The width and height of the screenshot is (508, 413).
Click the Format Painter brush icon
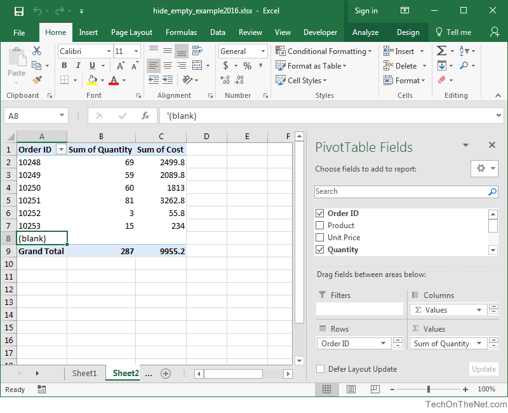coord(37,80)
